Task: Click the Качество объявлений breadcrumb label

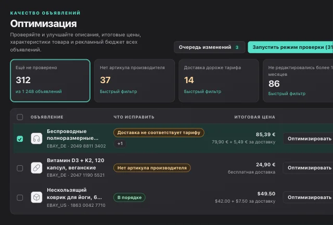Action: tap(45, 13)
